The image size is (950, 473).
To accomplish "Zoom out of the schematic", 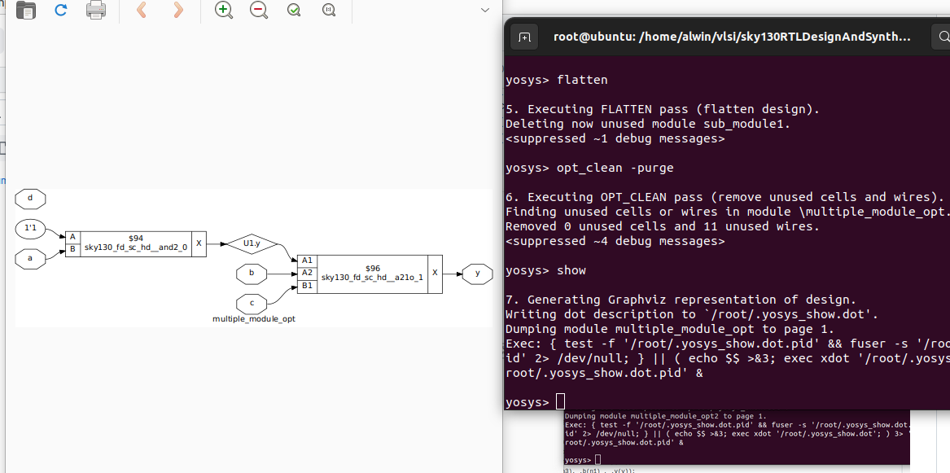I will pos(258,11).
